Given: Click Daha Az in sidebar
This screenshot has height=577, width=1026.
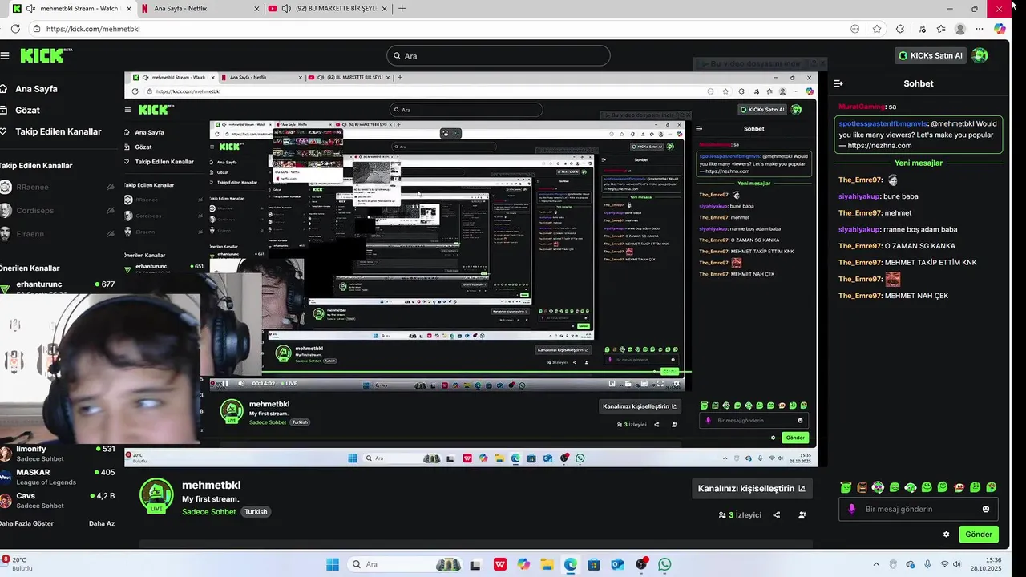Looking at the screenshot, I should tap(102, 523).
